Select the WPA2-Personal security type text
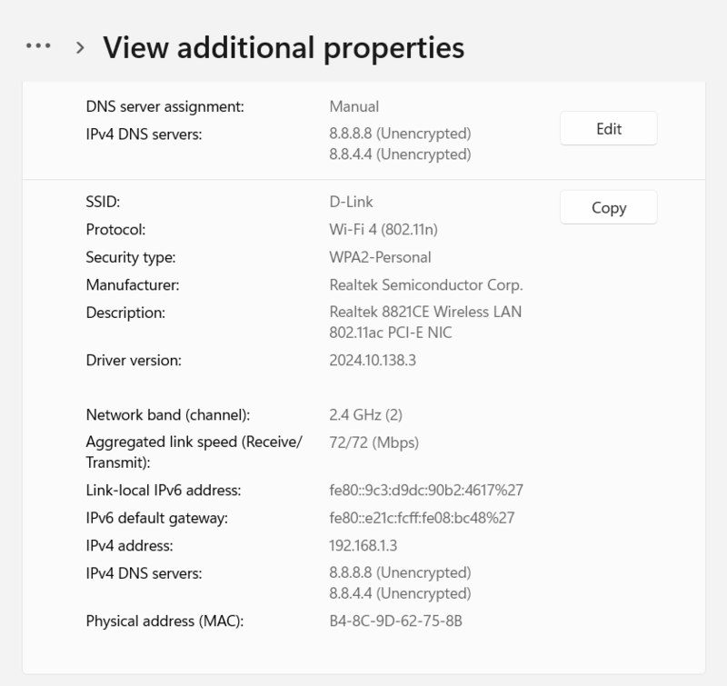This screenshot has height=686, width=727. [x=380, y=257]
